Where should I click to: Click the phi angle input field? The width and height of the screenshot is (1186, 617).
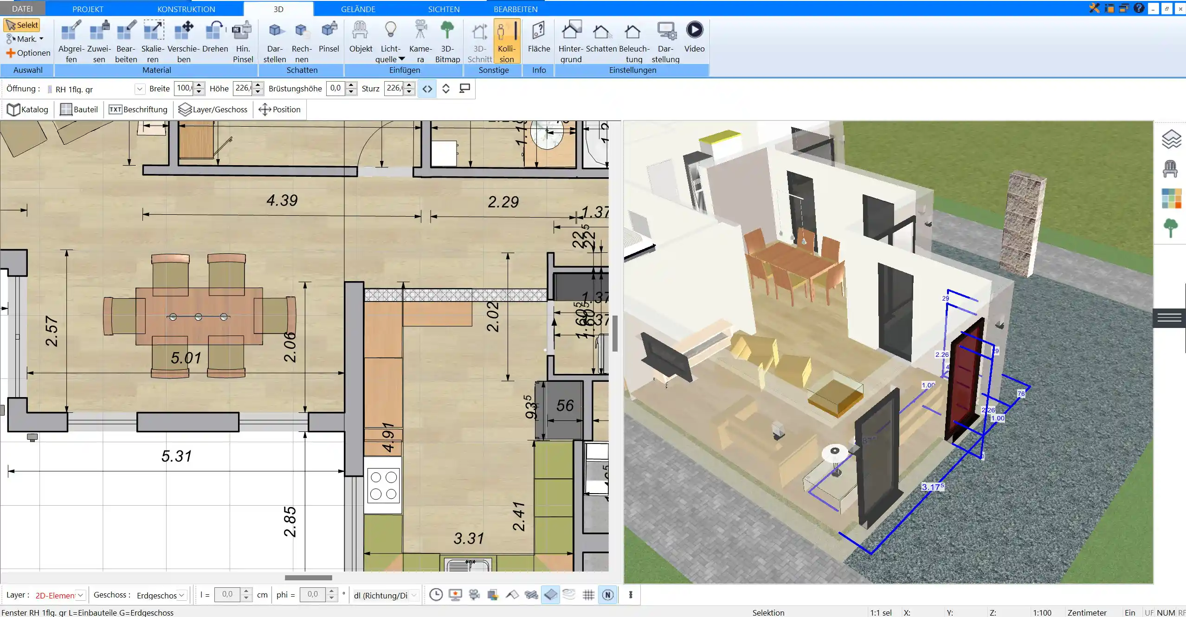click(313, 595)
